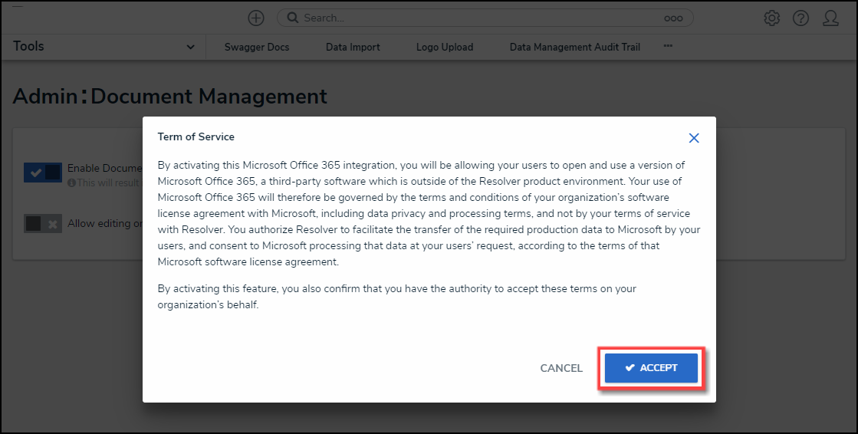The image size is (858, 434).
Task: Toggle the Allow editing switch
Action: pos(43,223)
